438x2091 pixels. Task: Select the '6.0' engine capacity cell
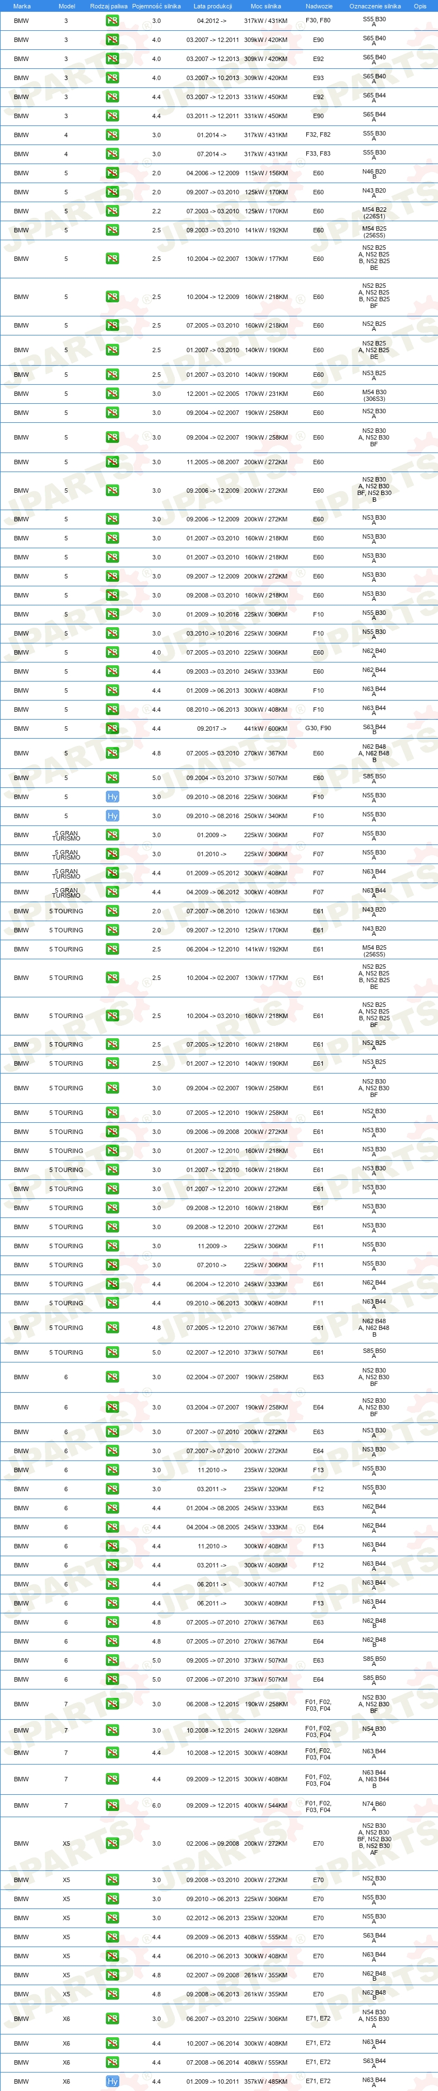coord(157,1806)
